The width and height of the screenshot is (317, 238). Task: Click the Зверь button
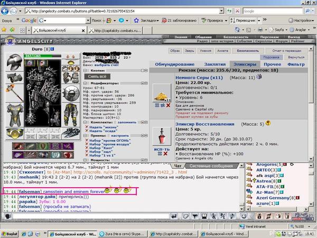190,51
